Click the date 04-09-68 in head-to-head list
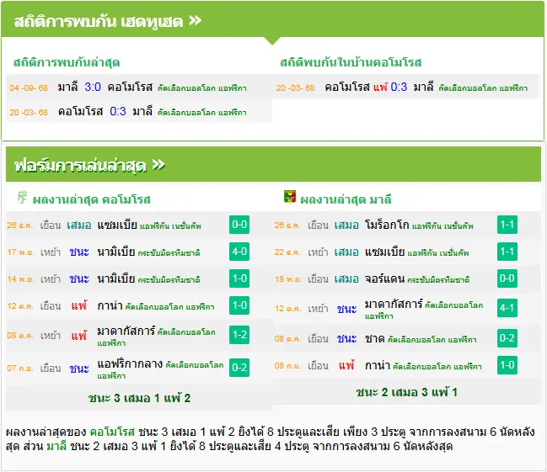This screenshot has width=547, height=472. (x=29, y=88)
